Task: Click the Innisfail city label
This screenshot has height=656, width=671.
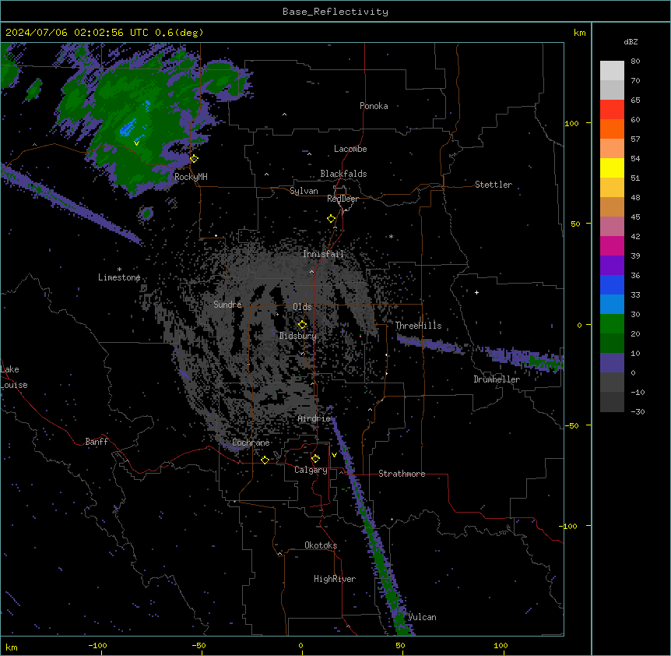Action: click(323, 254)
